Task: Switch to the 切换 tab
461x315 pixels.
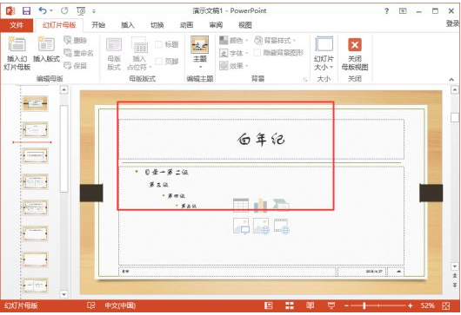Action: click(x=157, y=25)
